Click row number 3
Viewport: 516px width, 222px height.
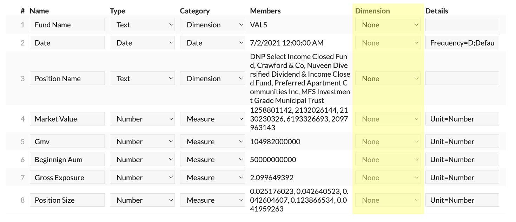pyautogui.click(x=22, y=78)
